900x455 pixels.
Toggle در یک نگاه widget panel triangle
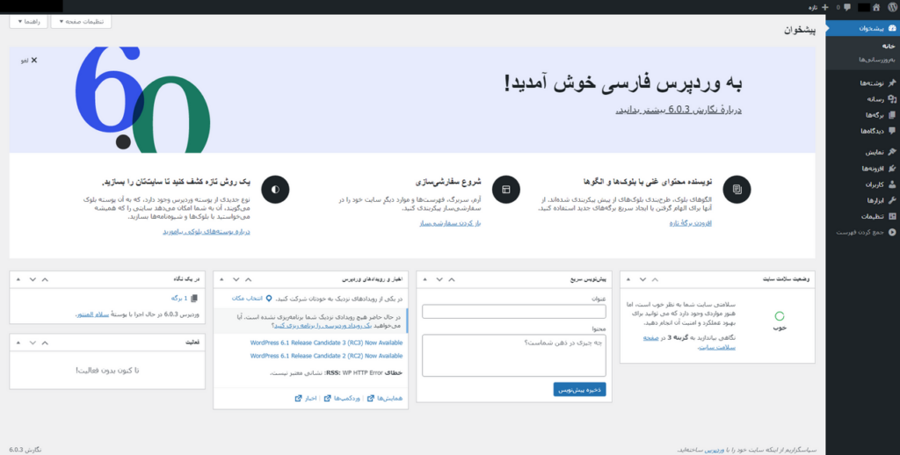19,278
